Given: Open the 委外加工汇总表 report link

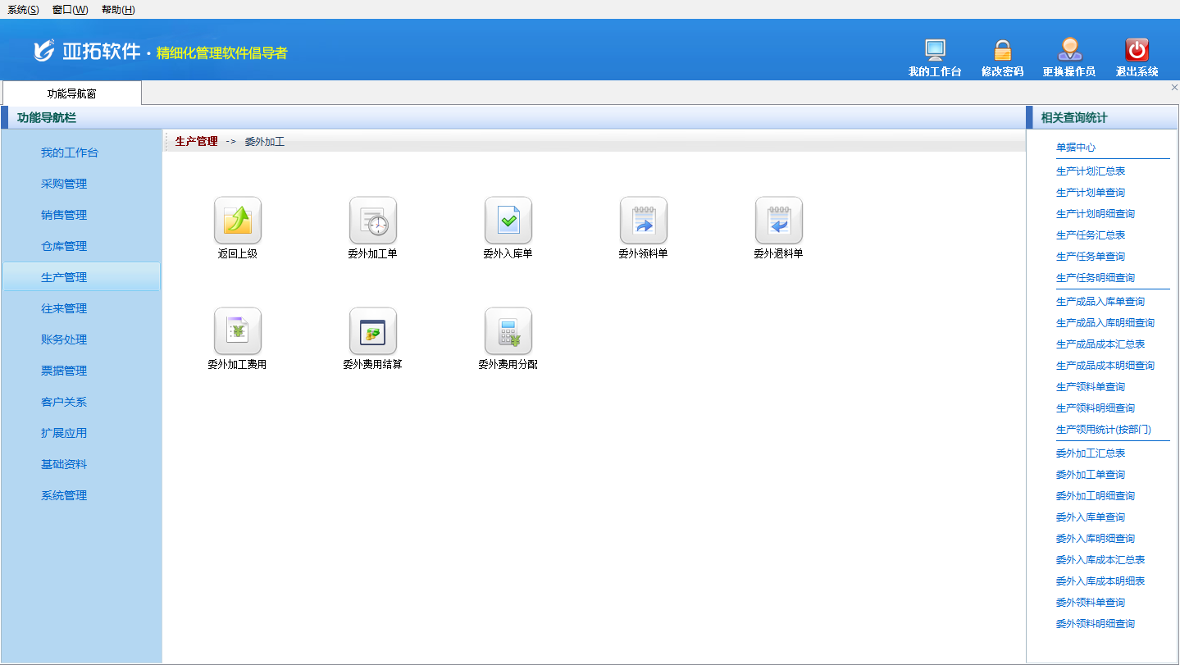Looking at the screenshot, I should click(1091, 453).
